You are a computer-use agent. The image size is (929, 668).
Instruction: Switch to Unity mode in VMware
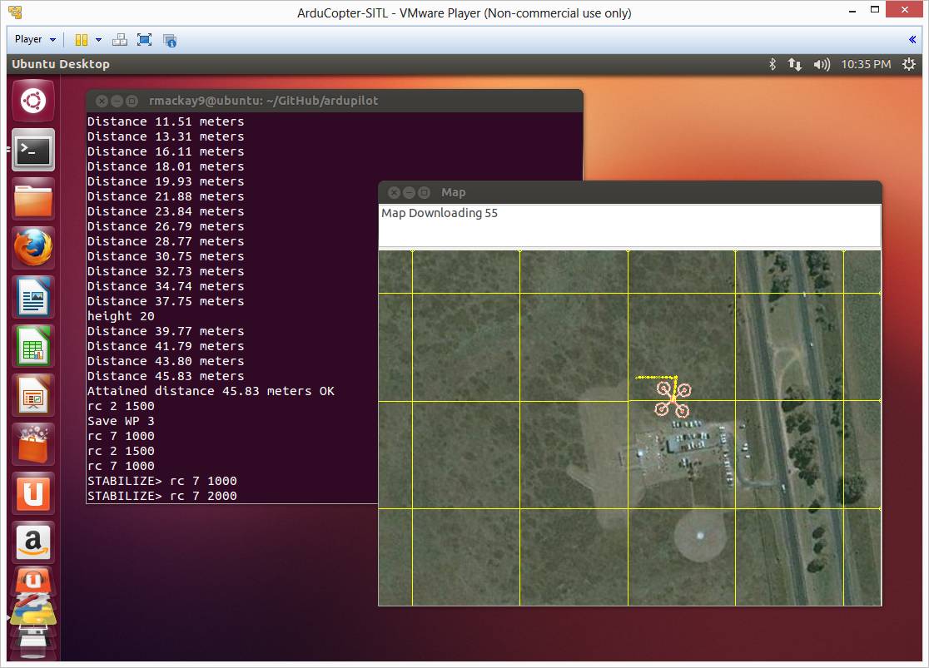pyautogui.click(x=170, y=39)
